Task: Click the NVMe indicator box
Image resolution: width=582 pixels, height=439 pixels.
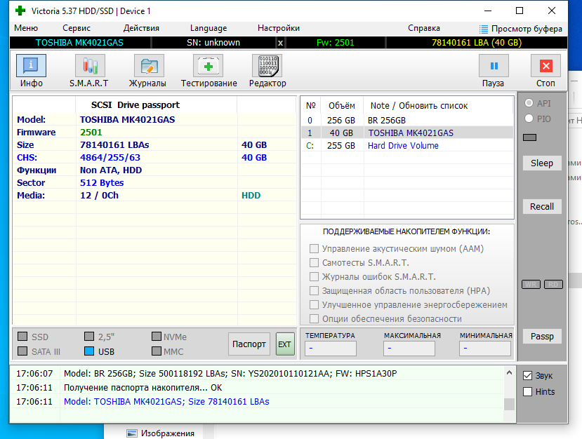Action: pos(157,337)
